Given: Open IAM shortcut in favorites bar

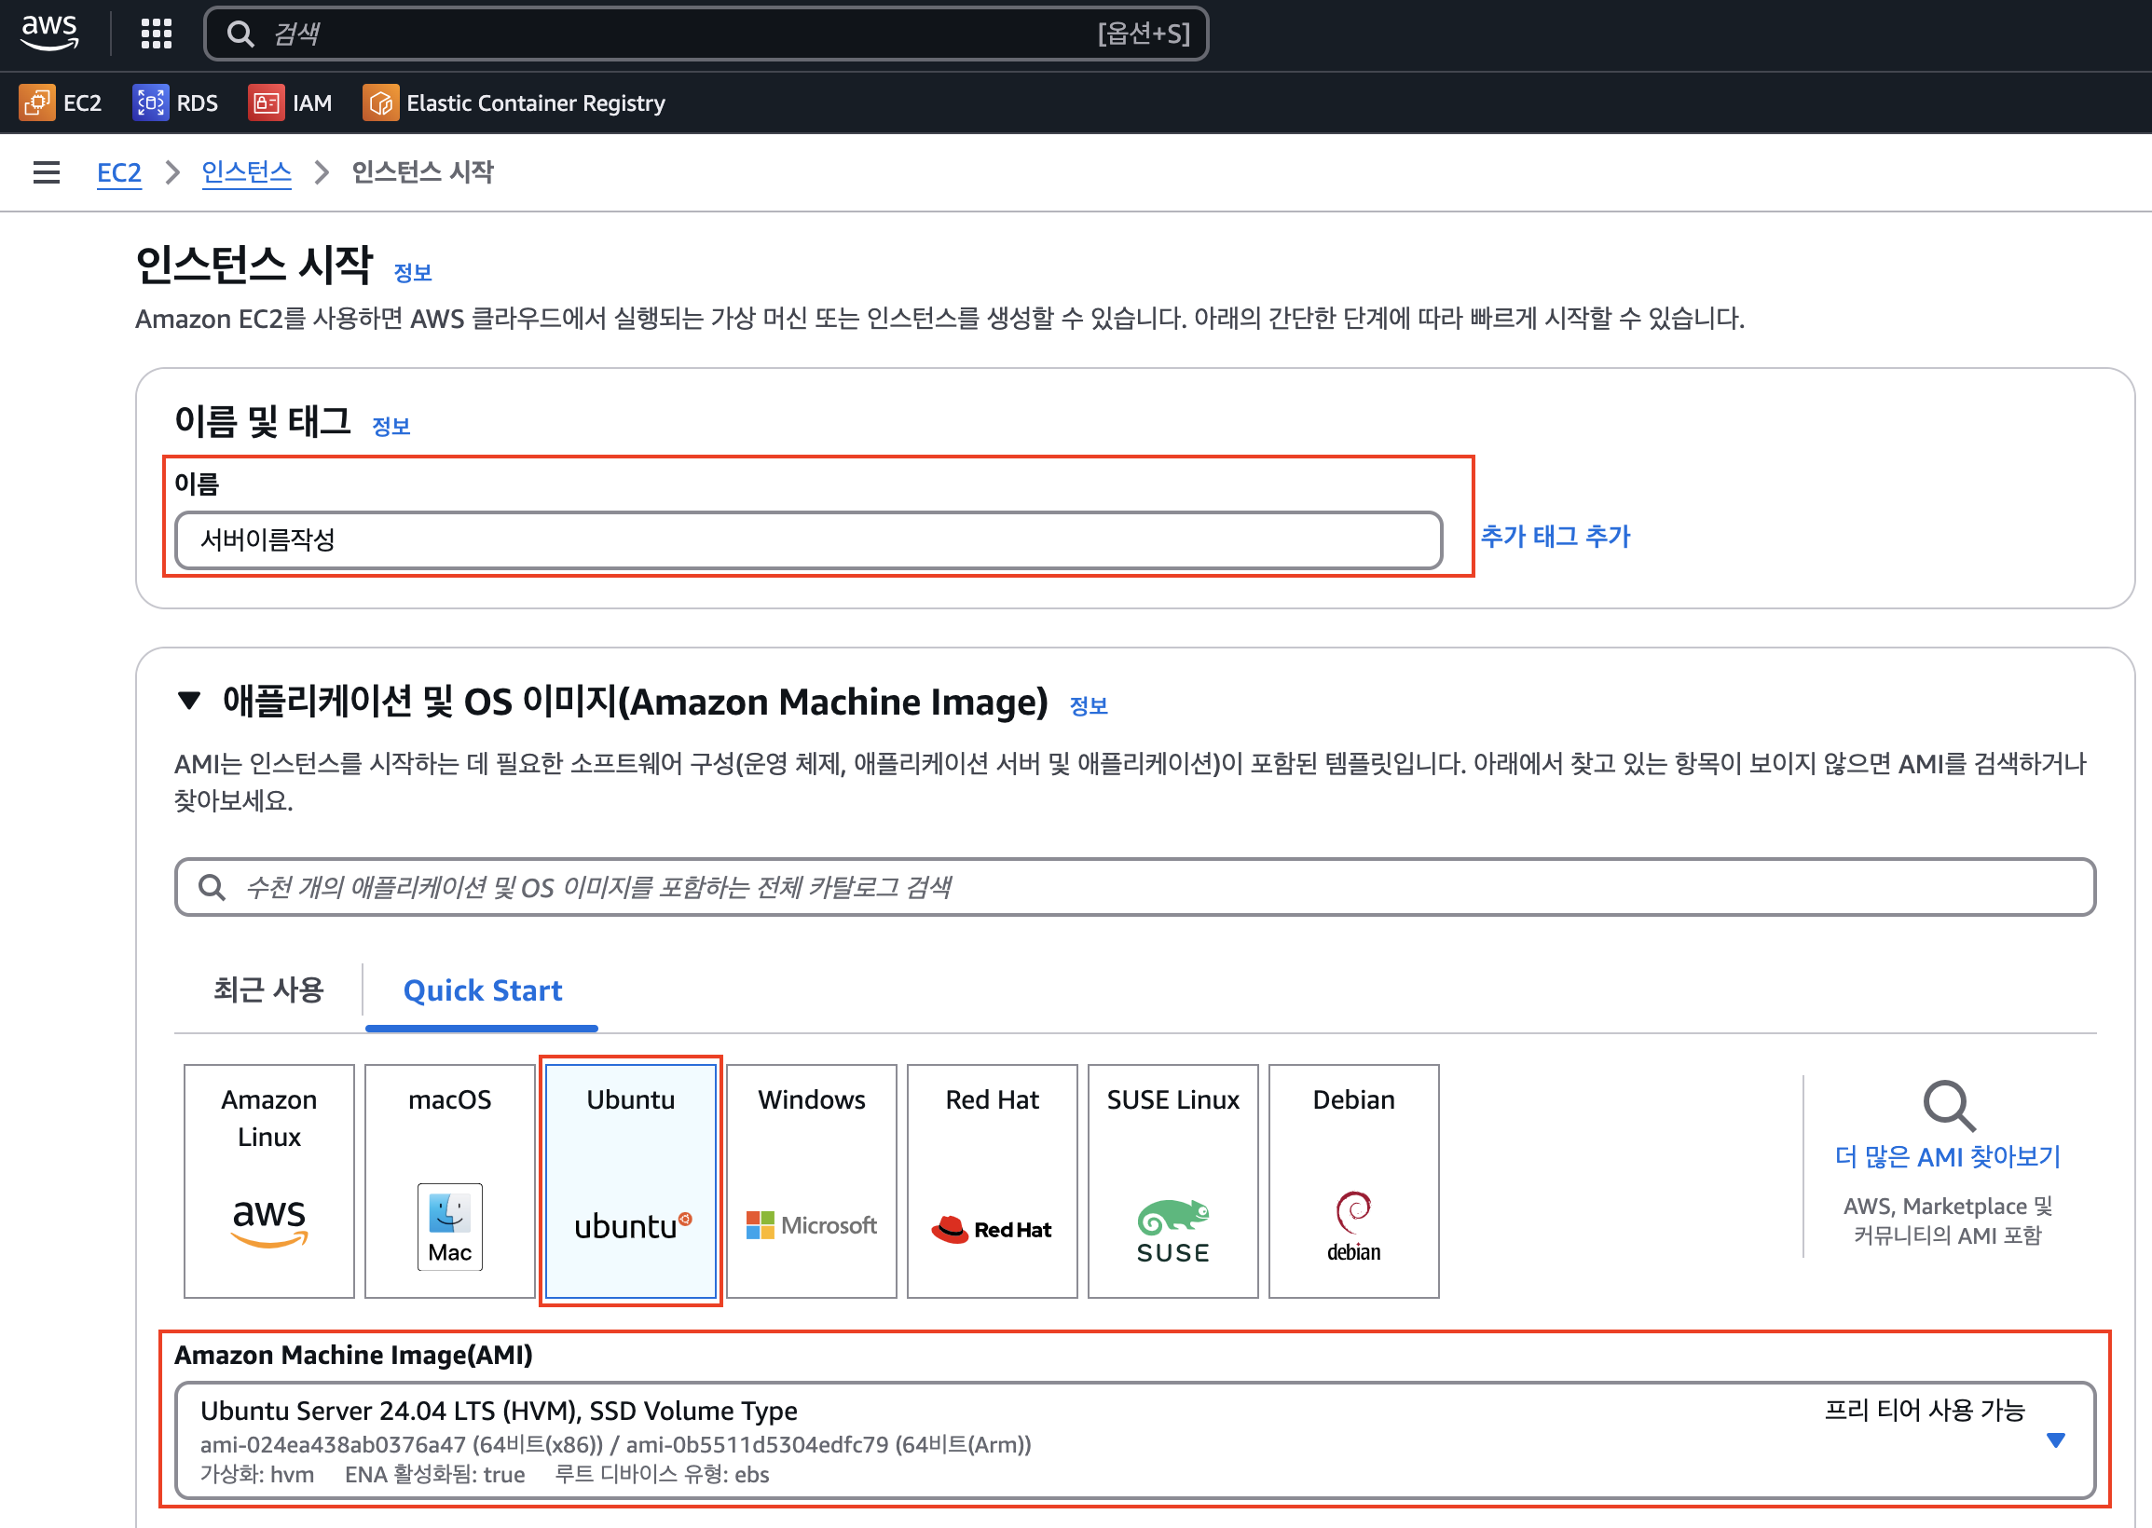Looking at the screenshot, I should [x=290, y=102].
